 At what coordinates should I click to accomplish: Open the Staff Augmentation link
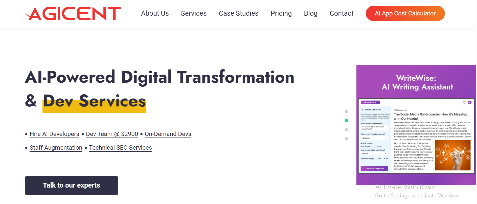[x=56, y=148]
